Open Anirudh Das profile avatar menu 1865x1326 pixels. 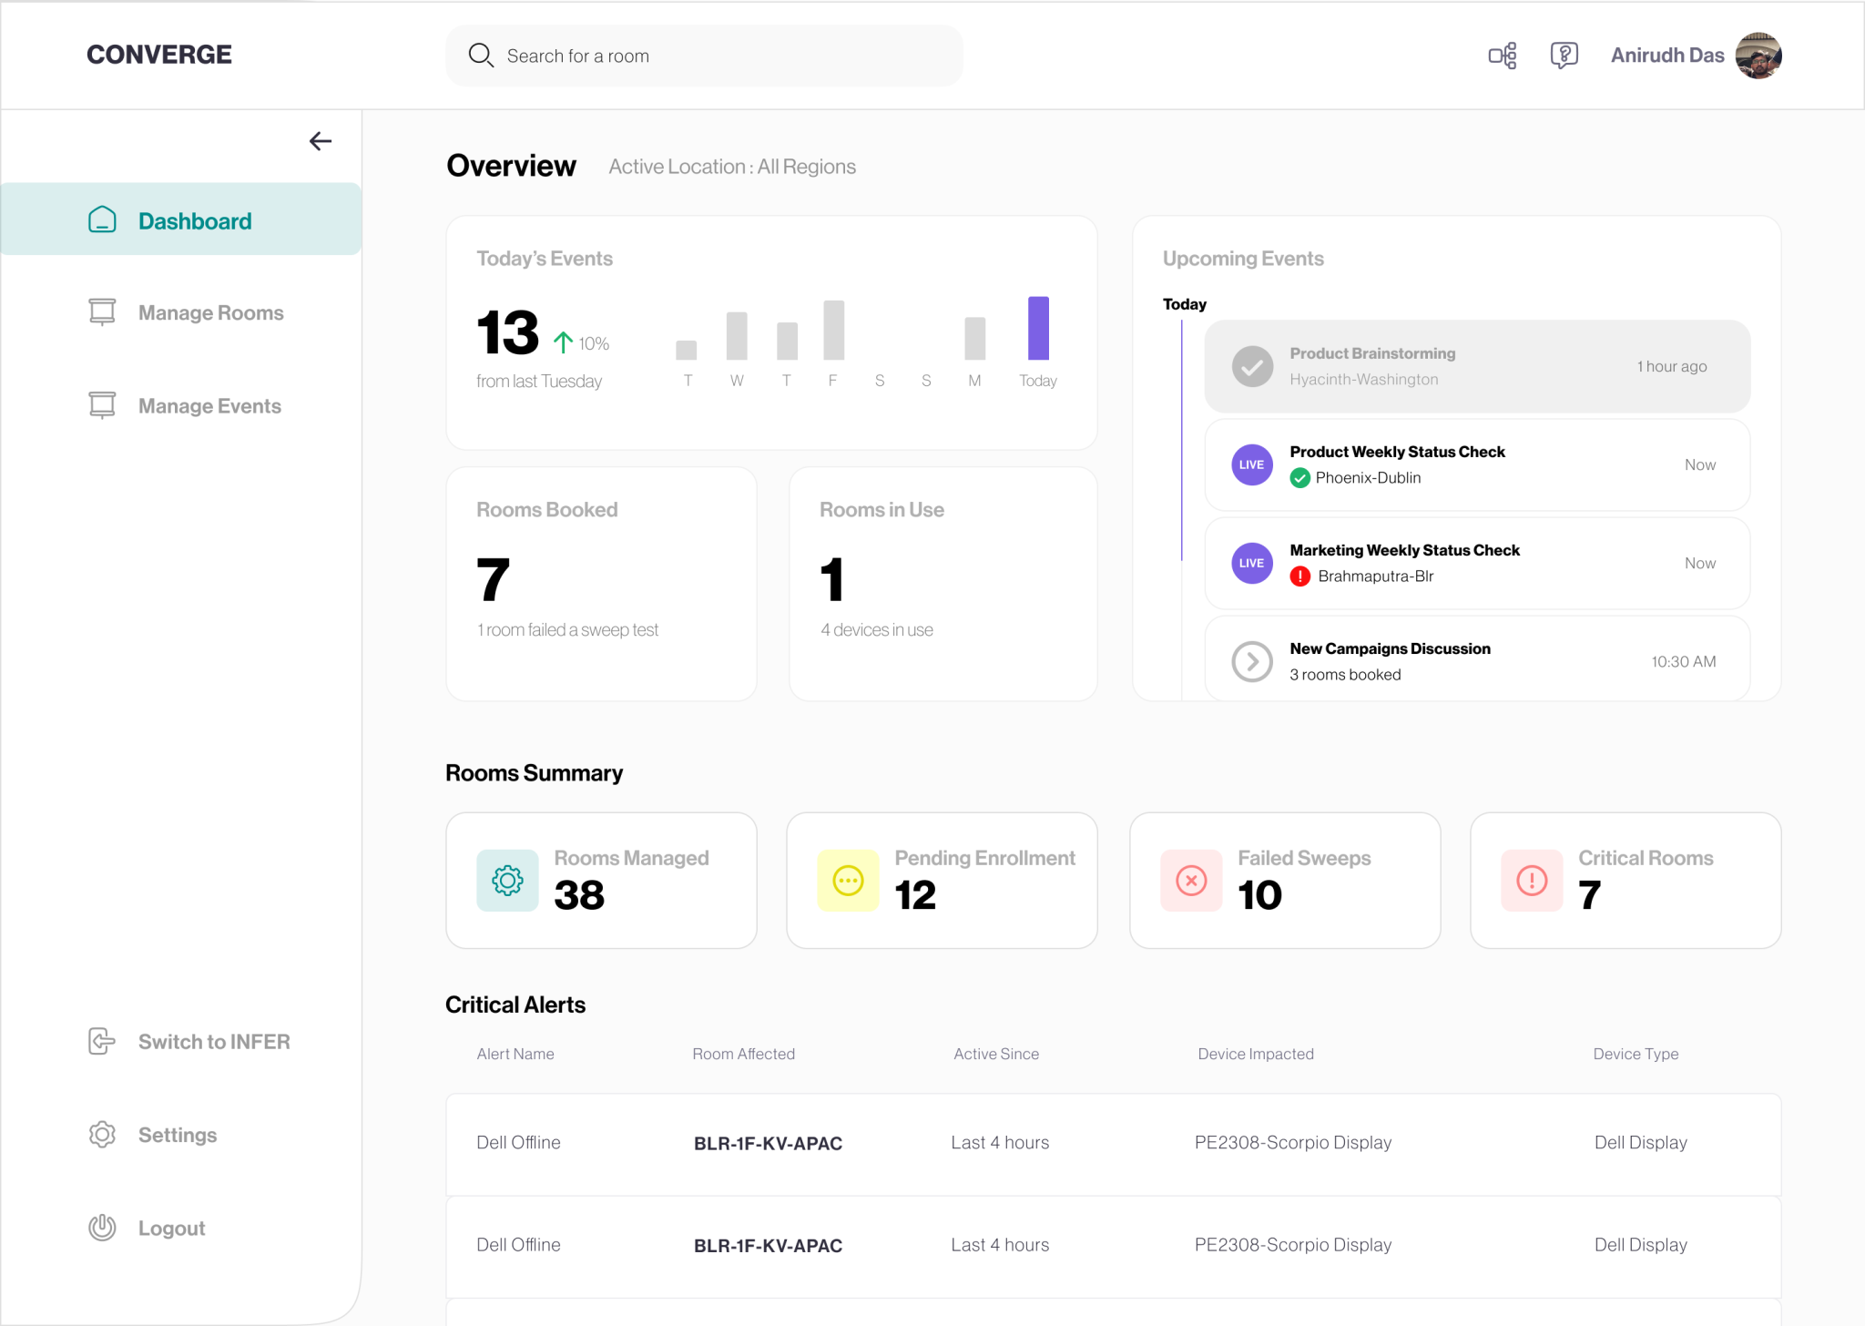[1758, 56]
